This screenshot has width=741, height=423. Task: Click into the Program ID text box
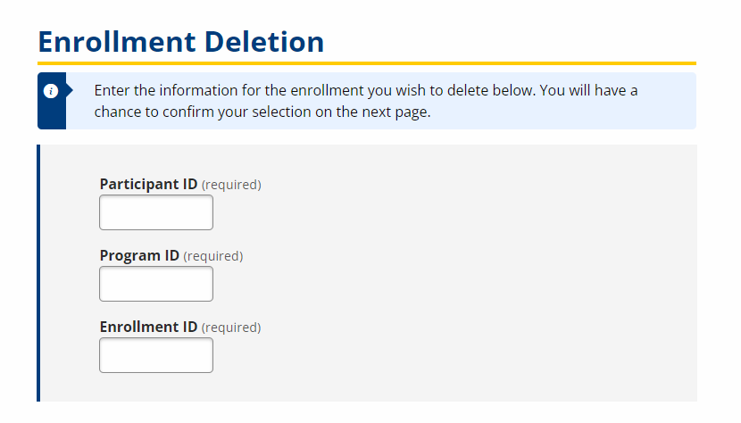coord(156,284)
